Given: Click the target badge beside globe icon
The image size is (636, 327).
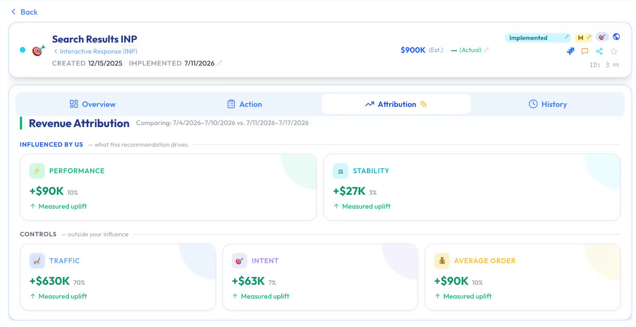Looking at the screenshot, I should (602, 37).
